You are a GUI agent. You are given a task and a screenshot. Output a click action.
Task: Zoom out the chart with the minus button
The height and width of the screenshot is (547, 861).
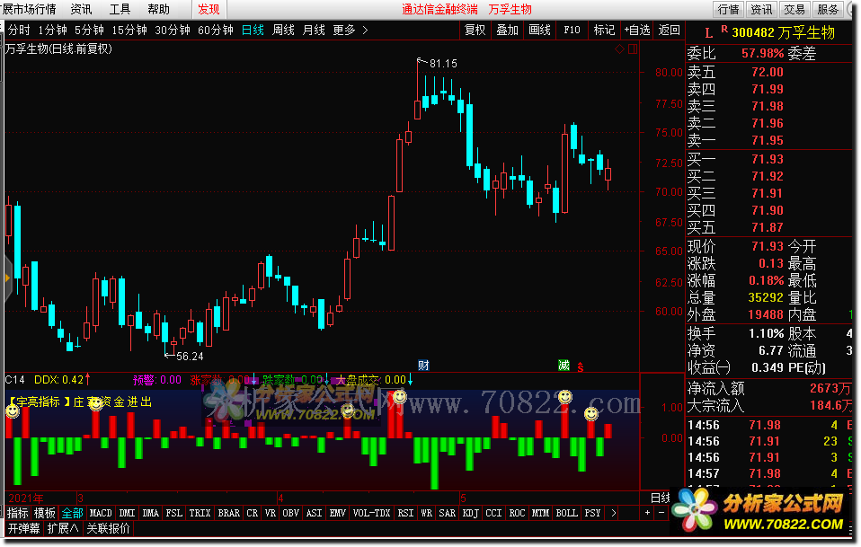coord(661,513)
